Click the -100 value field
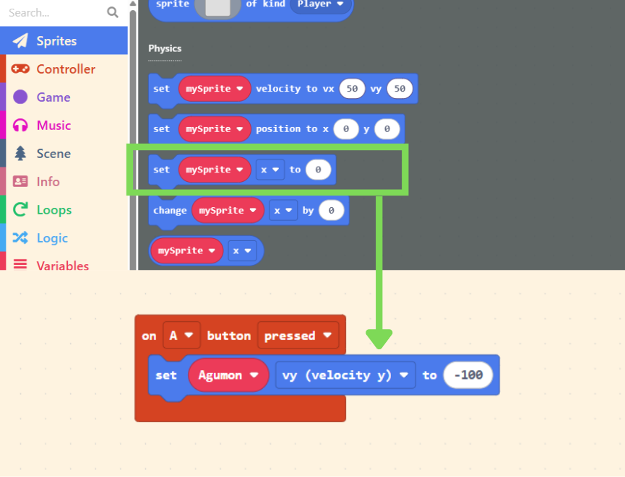Screen dimensions: 625x477 pyautogui.click(x=468, y=375)
